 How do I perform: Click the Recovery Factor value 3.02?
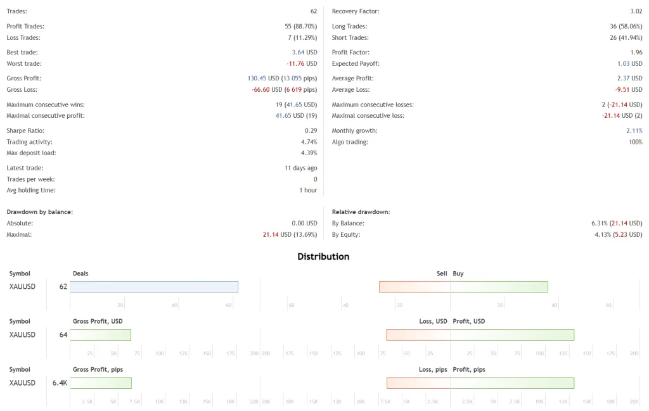pos(636,11)
